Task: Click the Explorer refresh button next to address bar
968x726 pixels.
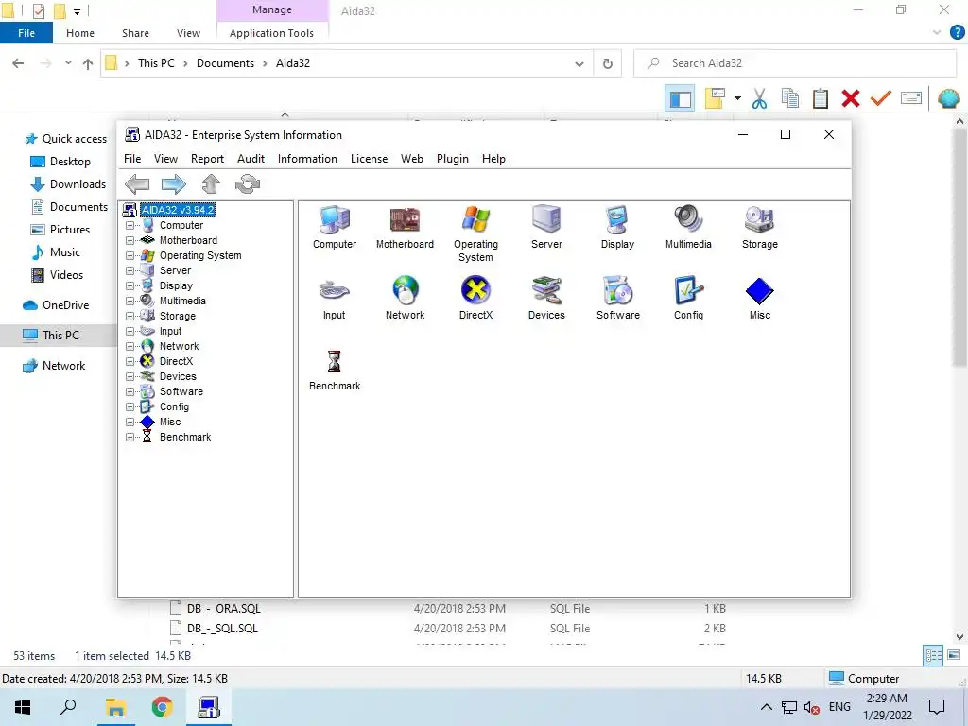Action: pos(608,63)
